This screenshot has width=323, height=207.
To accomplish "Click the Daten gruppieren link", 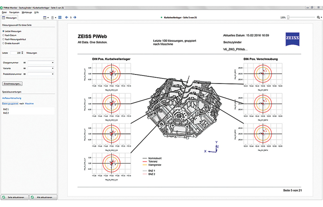I will pos(10,103).
